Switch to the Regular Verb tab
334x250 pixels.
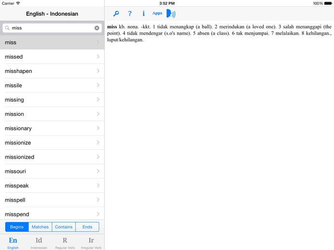pos(65,243)
